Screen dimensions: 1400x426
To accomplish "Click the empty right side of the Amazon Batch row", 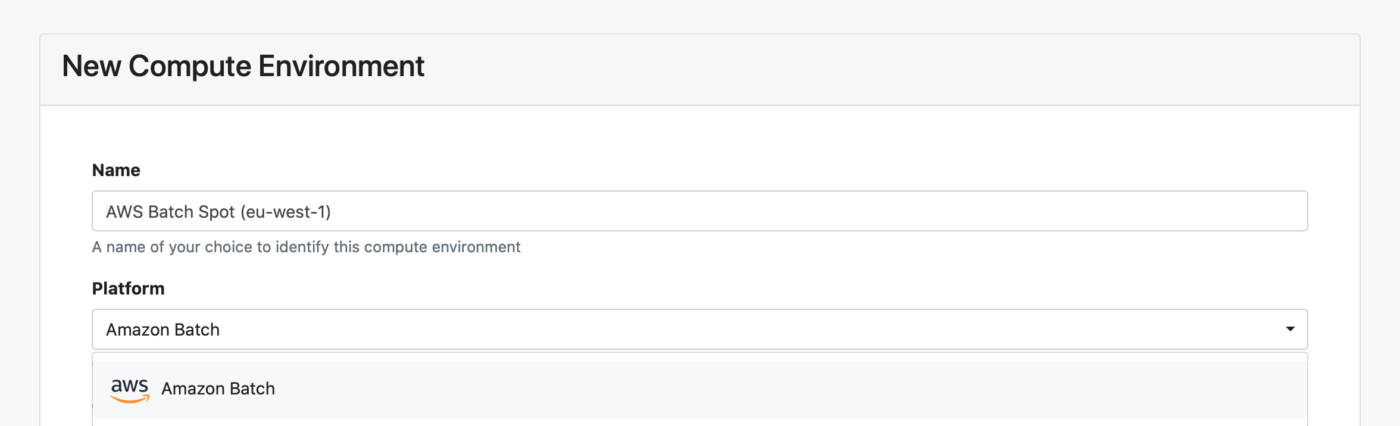I will tap(1012, 389).
